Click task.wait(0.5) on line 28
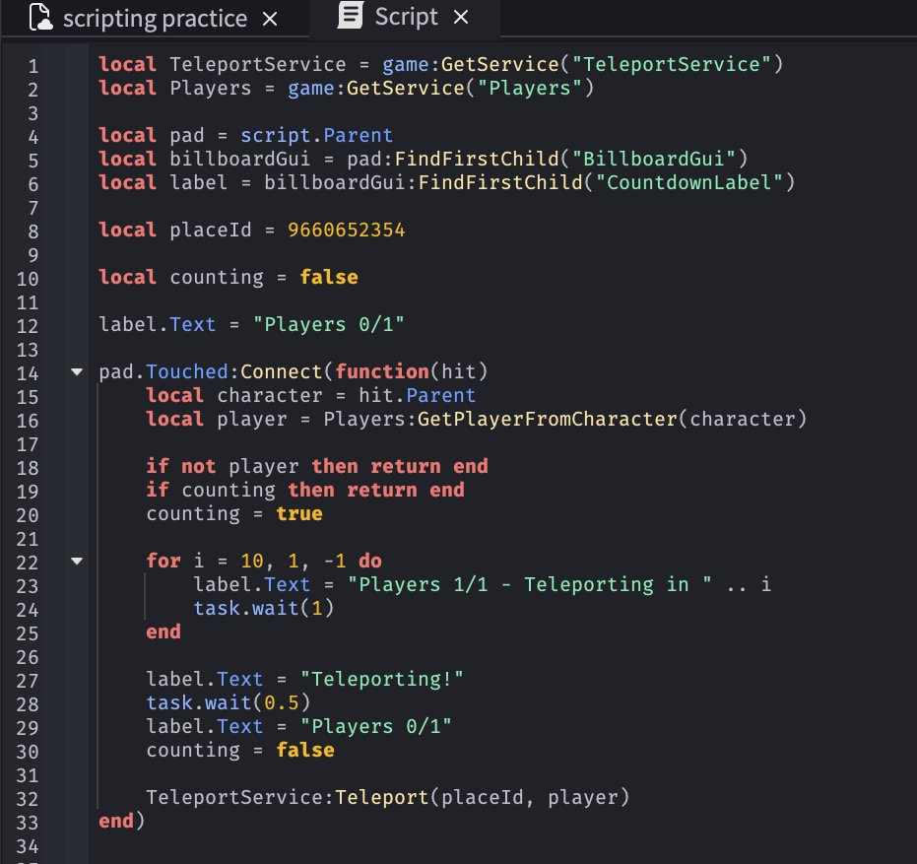917x864 pixels. [229, 702]
